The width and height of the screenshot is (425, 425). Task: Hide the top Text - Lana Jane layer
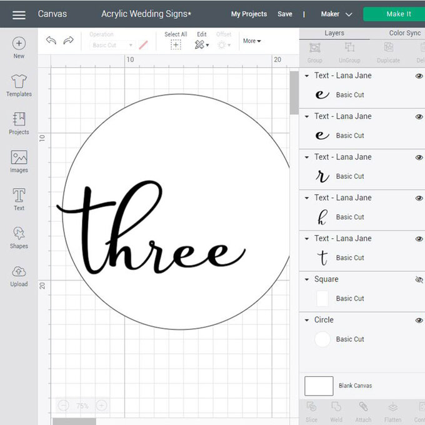click(x=419, y=76)
